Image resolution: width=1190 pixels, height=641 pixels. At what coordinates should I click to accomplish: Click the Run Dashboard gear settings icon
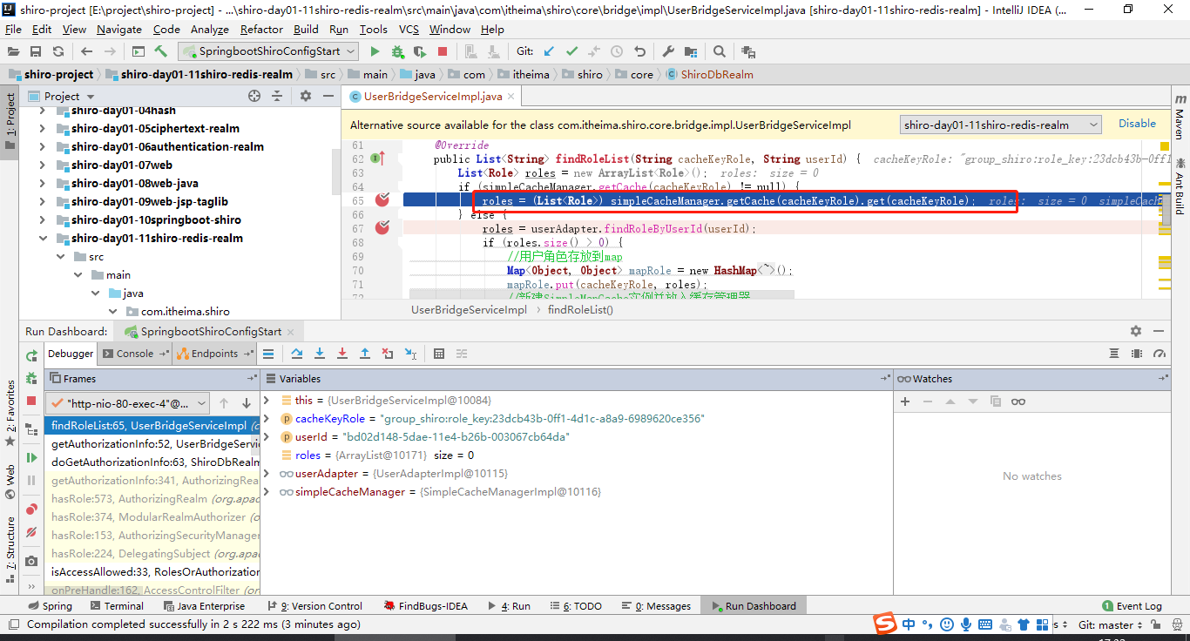[x=1136, y=331]
